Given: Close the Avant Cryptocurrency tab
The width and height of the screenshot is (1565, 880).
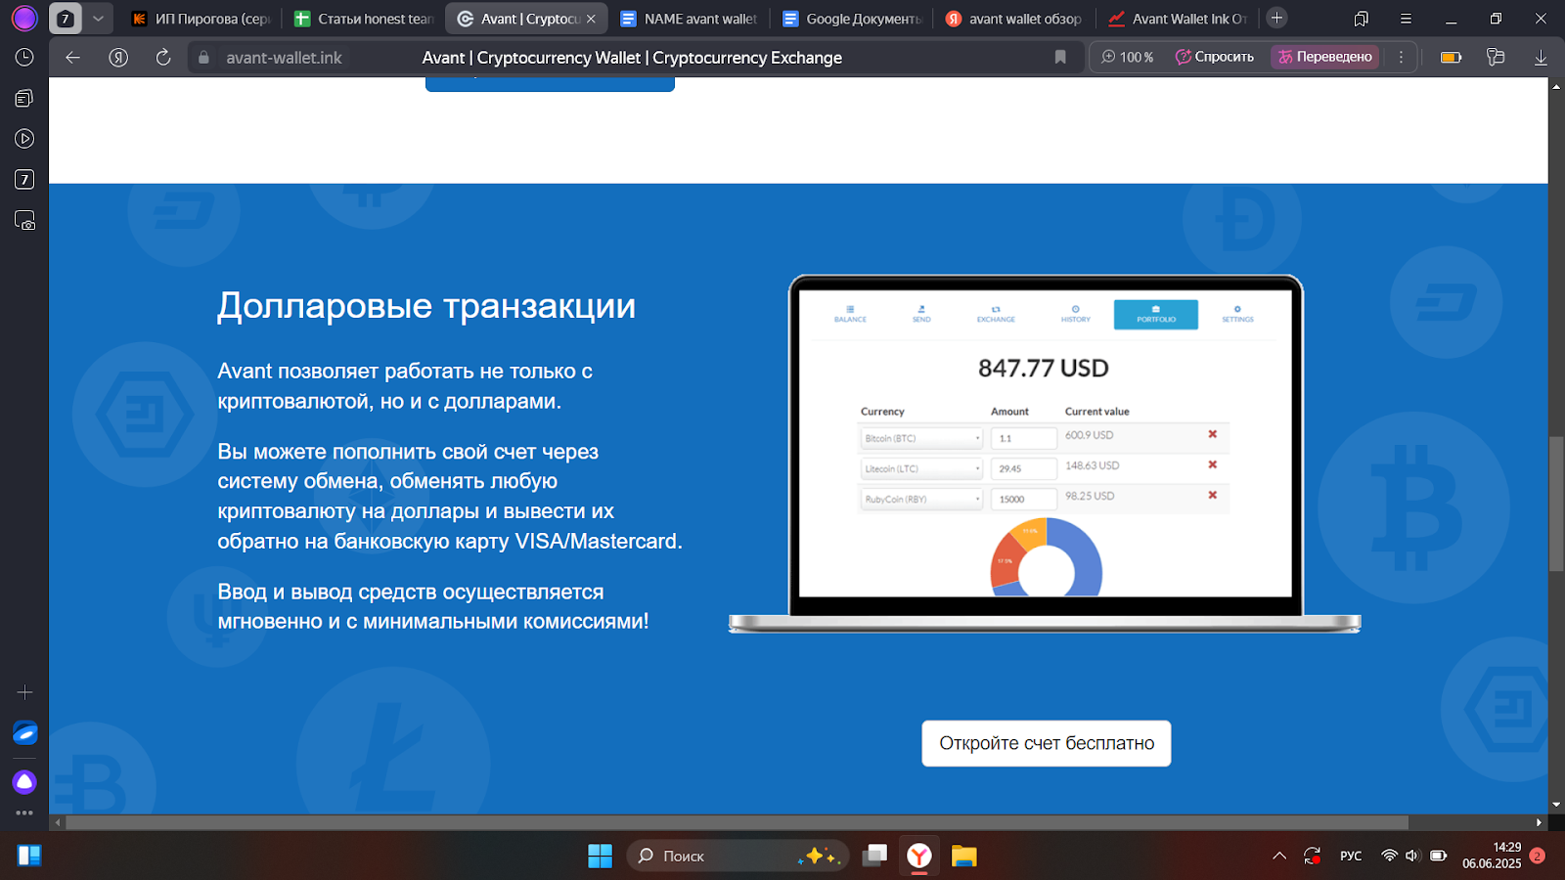Looking at the screenshot, I should (591, 19).
